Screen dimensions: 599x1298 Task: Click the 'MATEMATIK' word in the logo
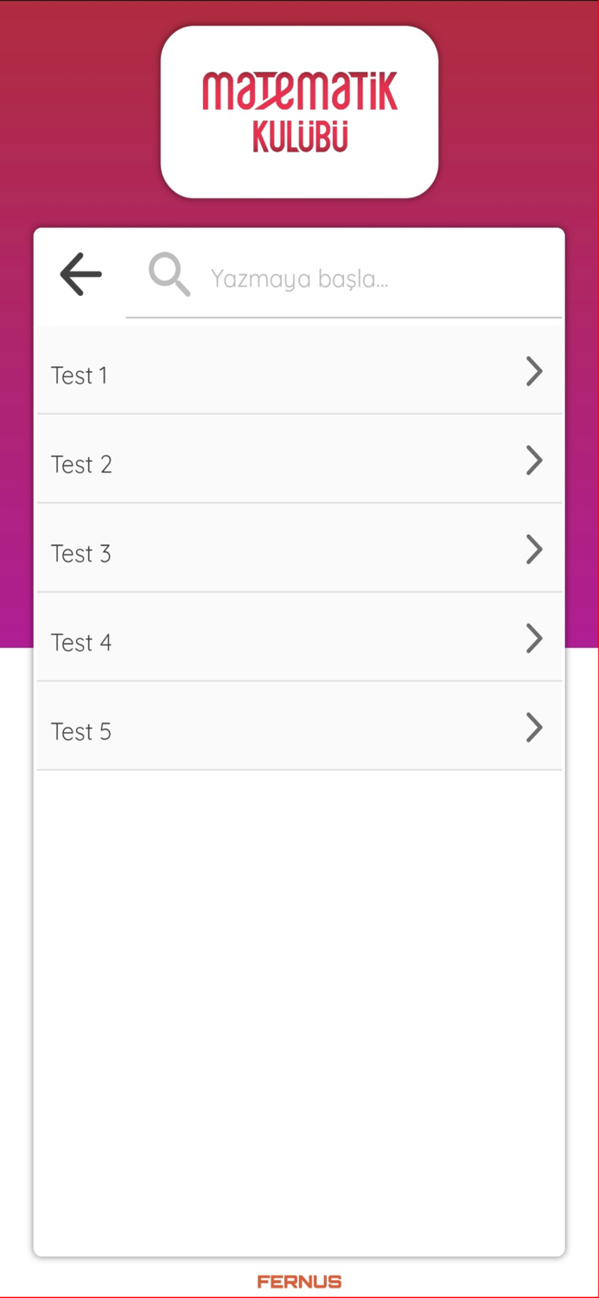(x=299, y=93)
